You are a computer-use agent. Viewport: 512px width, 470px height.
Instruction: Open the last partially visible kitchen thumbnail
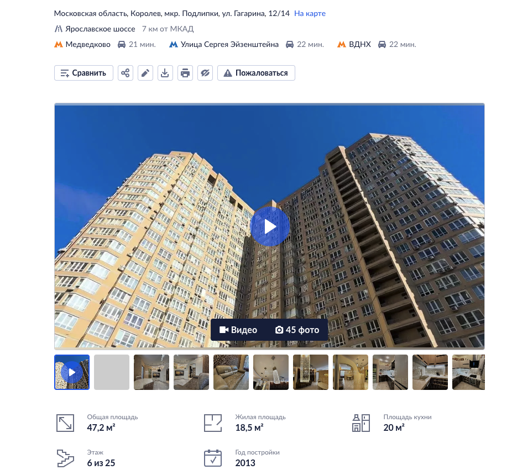point(468,372)
